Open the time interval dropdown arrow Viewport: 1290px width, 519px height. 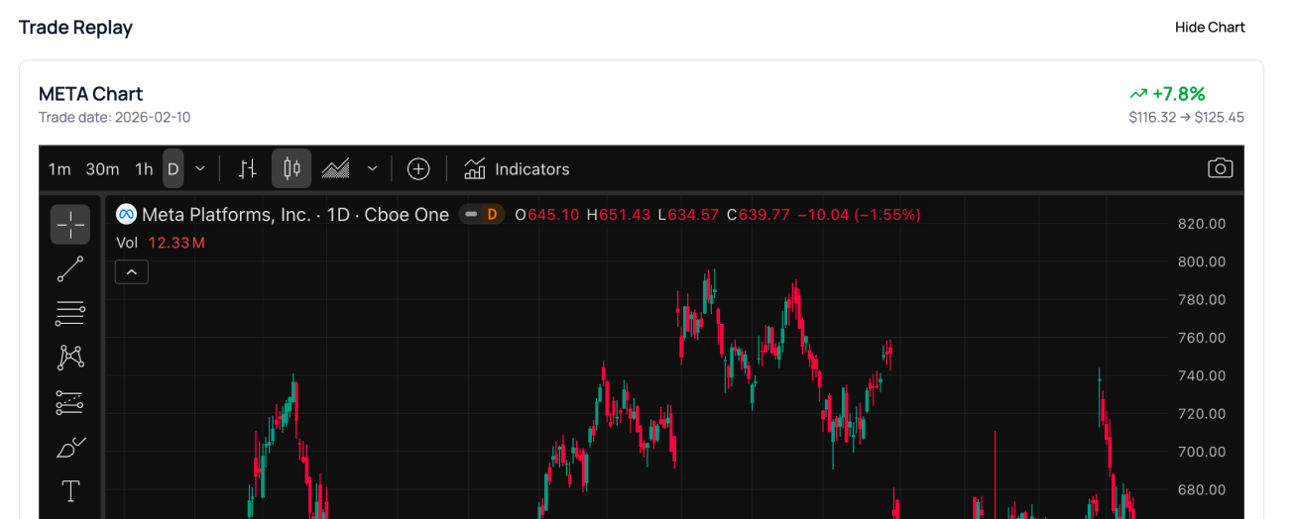pyautogui.click(x=200, y=169)
